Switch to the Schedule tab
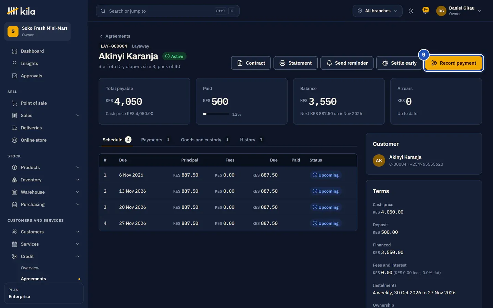 pyautogui.click(x=117, y=140)
